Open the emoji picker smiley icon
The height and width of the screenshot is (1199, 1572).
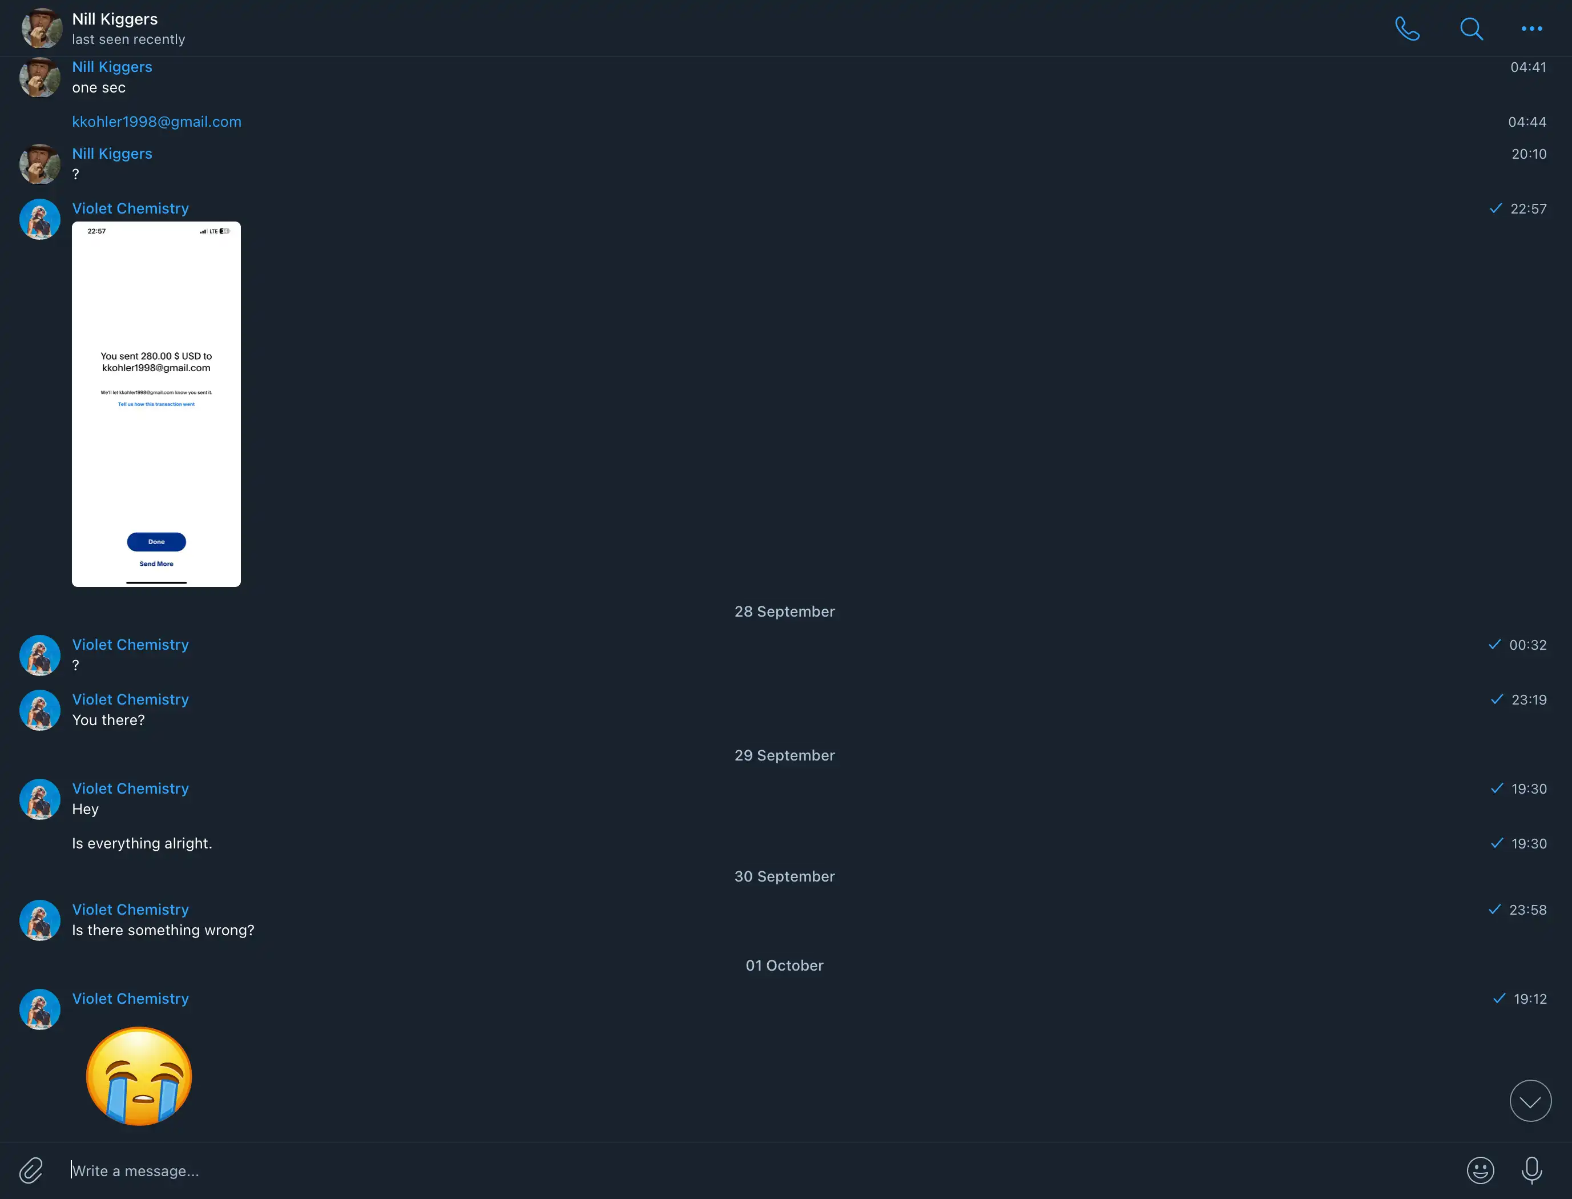(x=1480, y=1170)
